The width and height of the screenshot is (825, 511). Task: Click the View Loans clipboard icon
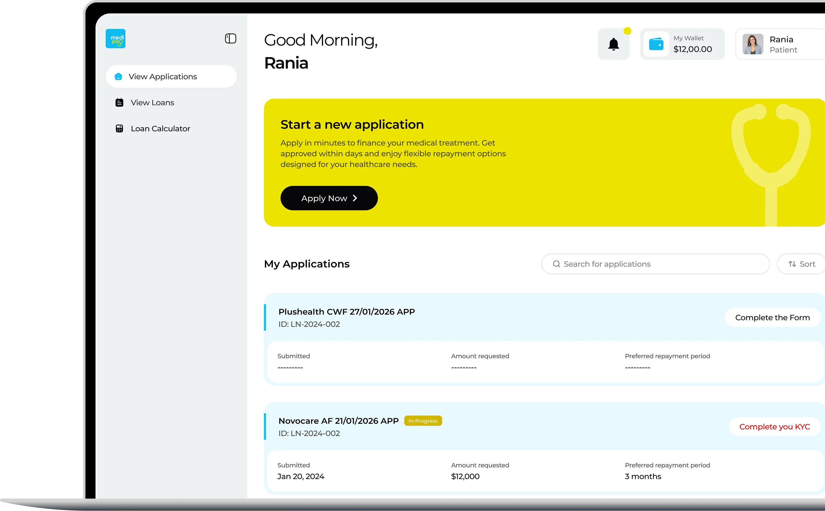pyautogui.click(x=119, y=103)
